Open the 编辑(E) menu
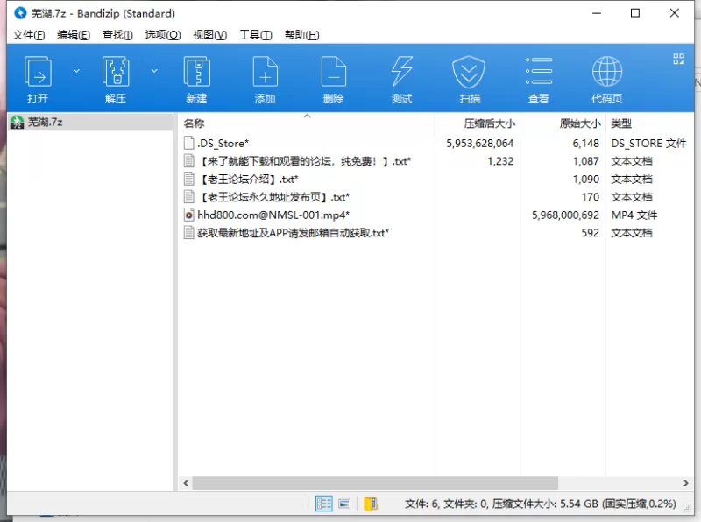 click(x=74, y=35)
